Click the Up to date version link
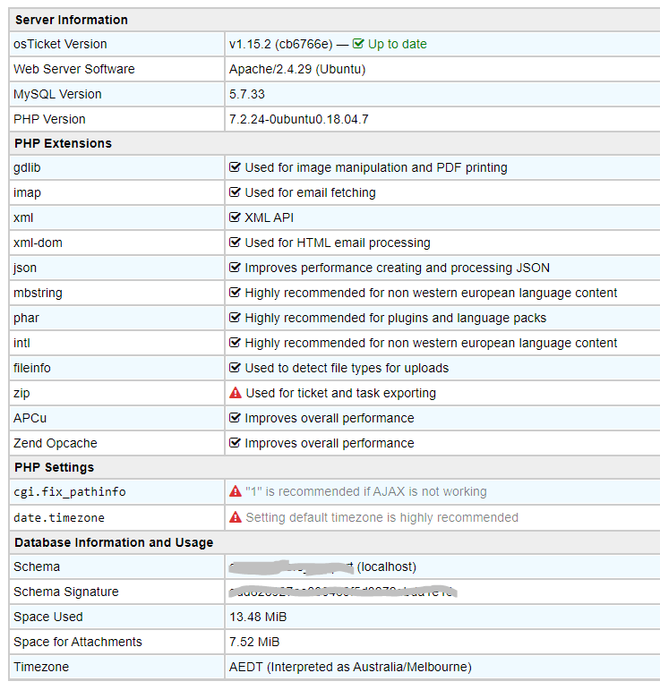 click(397, 44)
